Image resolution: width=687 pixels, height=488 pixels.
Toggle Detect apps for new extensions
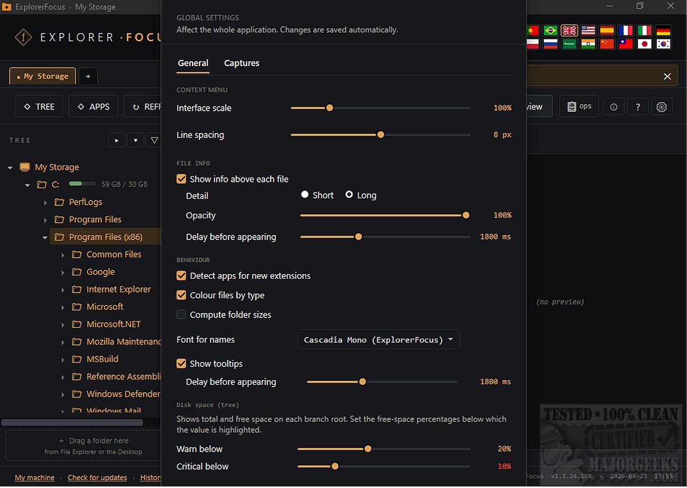click(x=181, y=276)
